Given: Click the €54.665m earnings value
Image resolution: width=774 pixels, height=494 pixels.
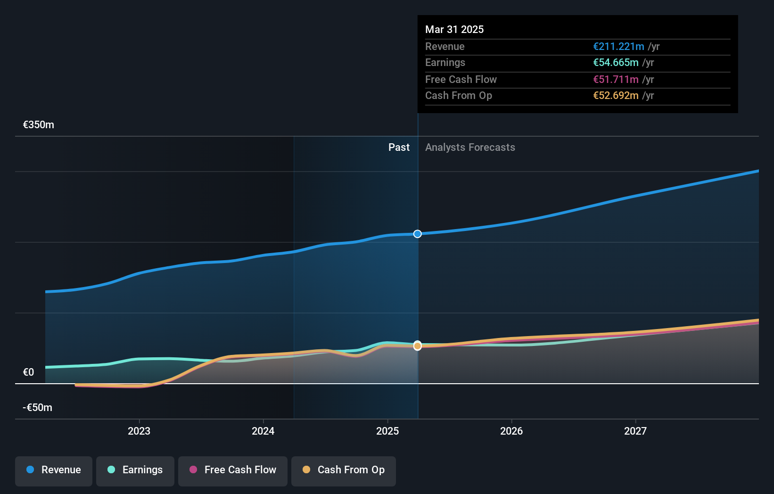Looking at the screenshot, I should [616, 63].
